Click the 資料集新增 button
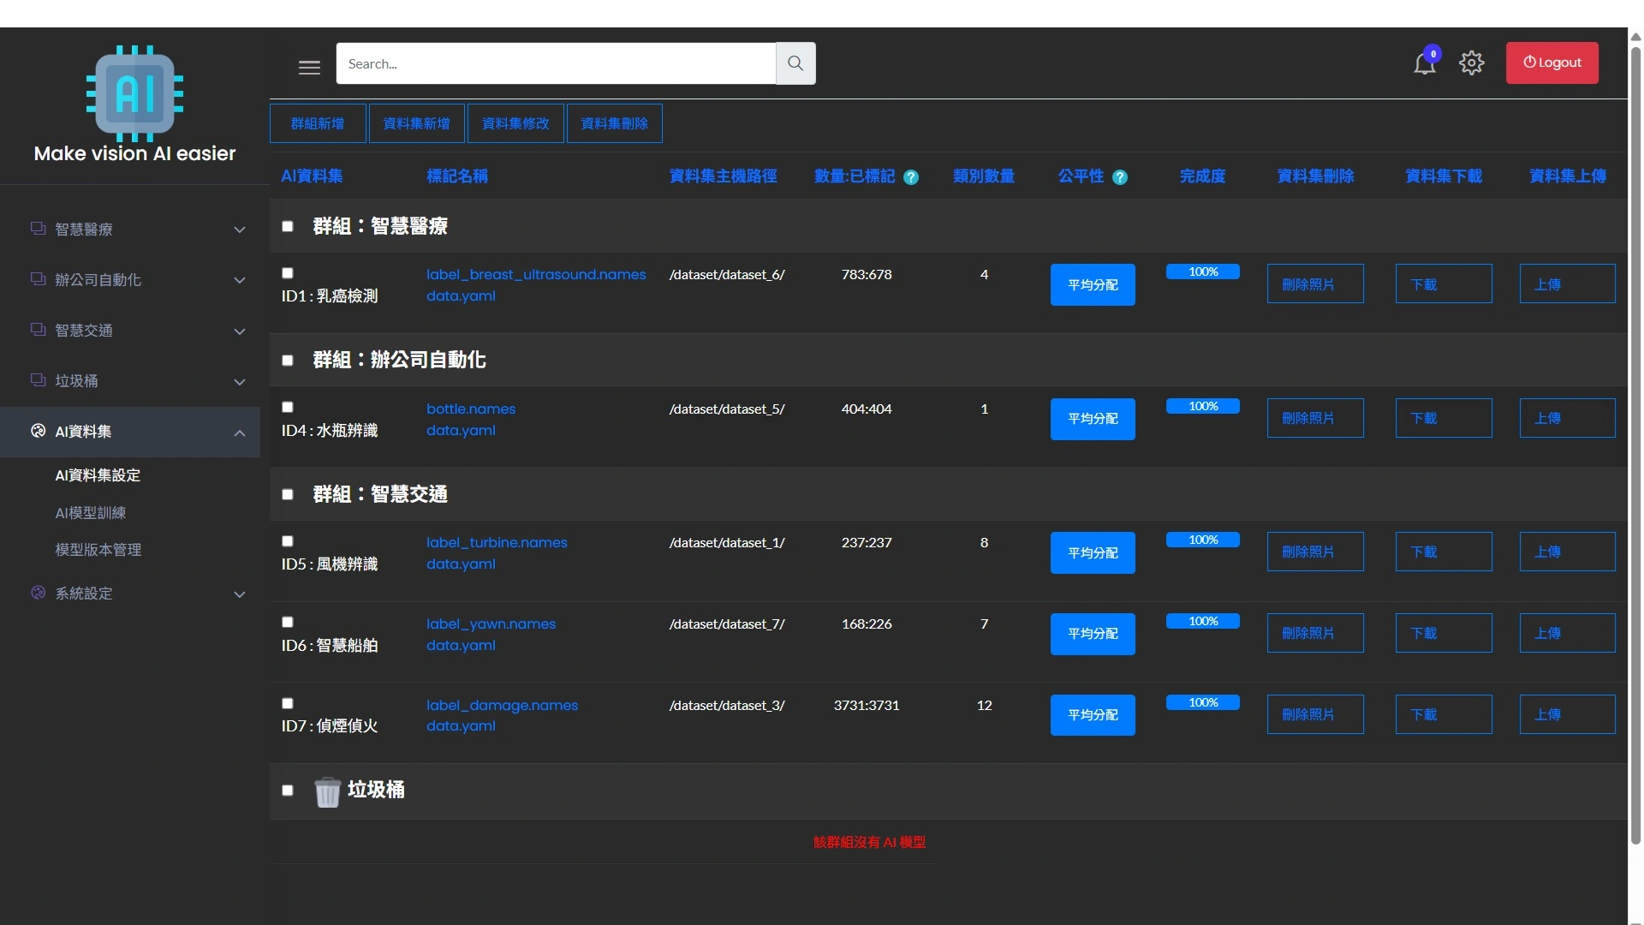Viewport: 1644px width, 925px height. tap(416, 123)
